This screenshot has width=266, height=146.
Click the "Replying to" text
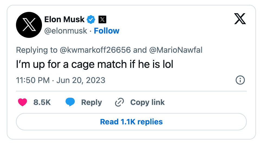37,50
